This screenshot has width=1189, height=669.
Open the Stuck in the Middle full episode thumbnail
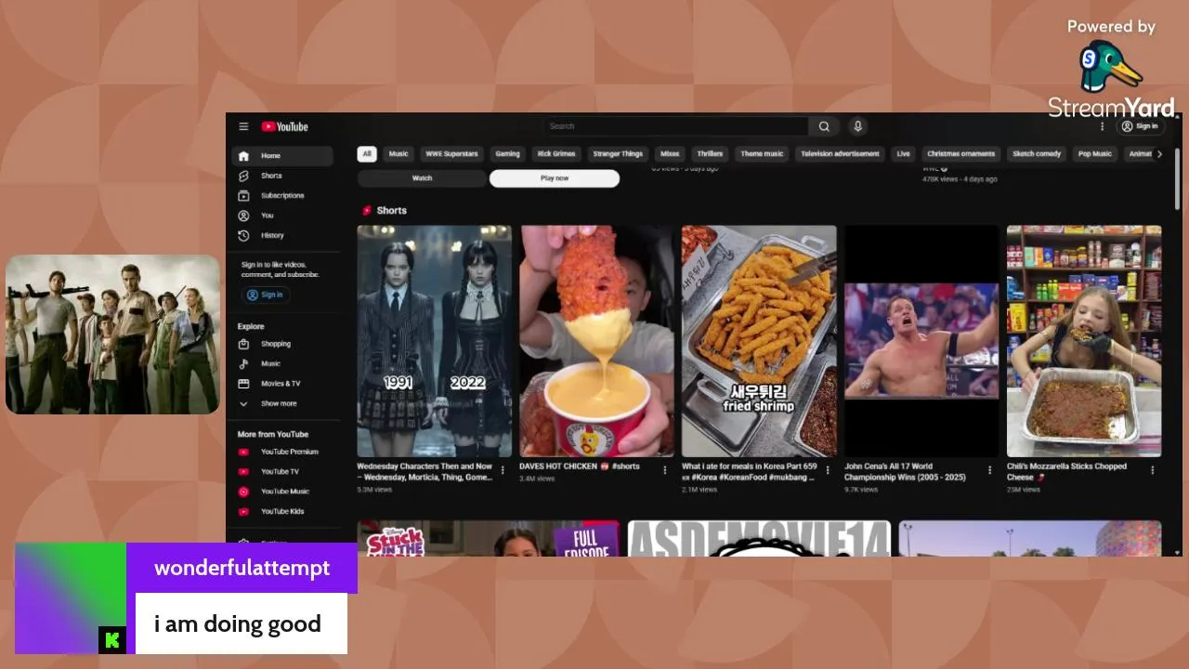point(489,539)
